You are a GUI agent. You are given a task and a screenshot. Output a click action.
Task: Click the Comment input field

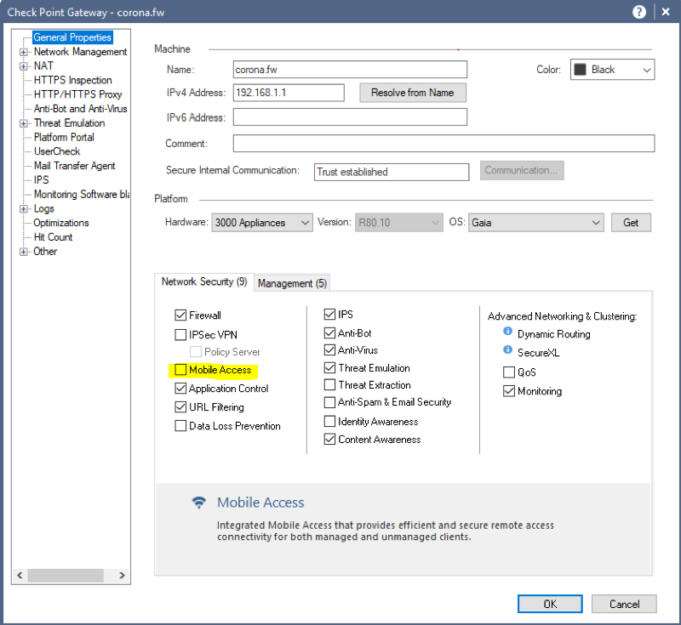444,144
